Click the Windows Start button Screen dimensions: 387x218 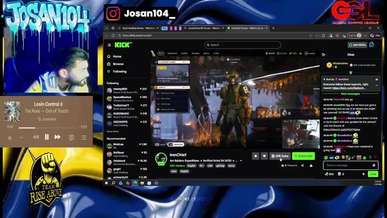[x=106, y=183]
